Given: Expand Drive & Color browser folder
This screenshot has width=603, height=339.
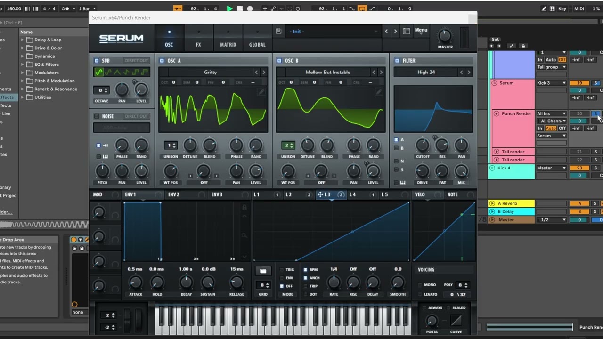Looking at the screenshot, I should pos(22,48).
